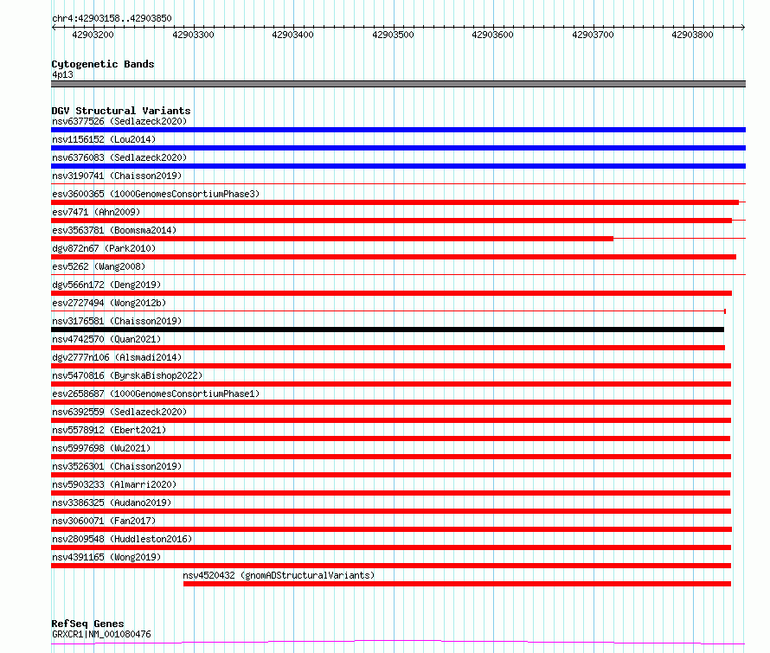Screen dimensions: 770x653
Task: Click the 42903500 ruler position
Action: coord(393,35)
